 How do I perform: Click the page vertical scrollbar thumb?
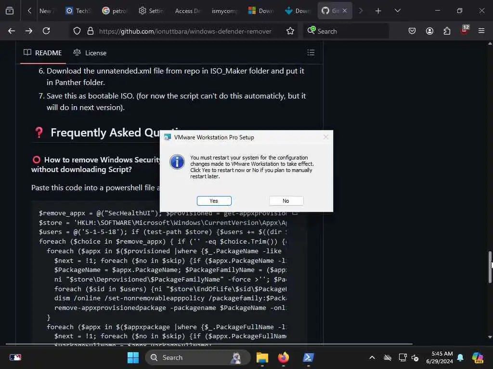[490, 267]
